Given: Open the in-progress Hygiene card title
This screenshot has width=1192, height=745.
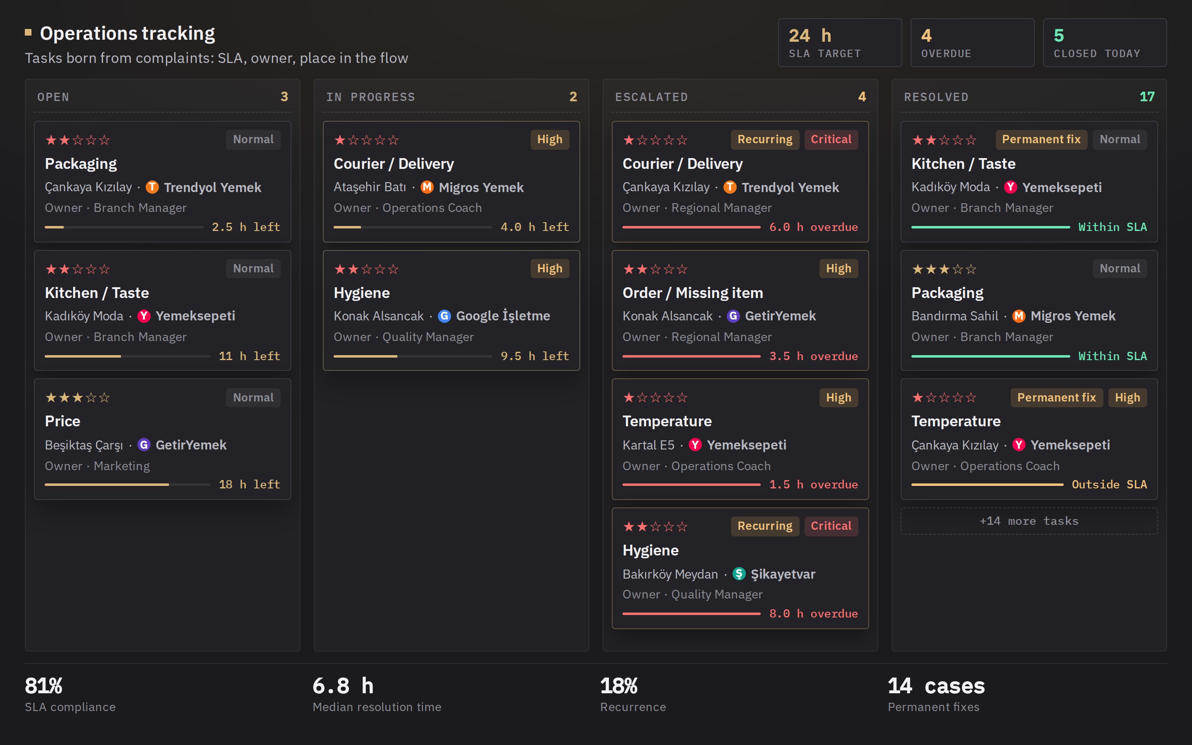Looking at the screenshot, I should pos(362,293).
